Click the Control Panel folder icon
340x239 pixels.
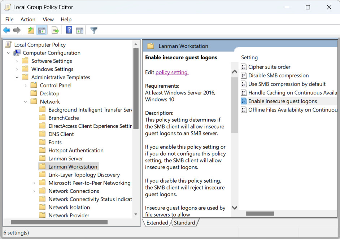(x=34, y=85)
